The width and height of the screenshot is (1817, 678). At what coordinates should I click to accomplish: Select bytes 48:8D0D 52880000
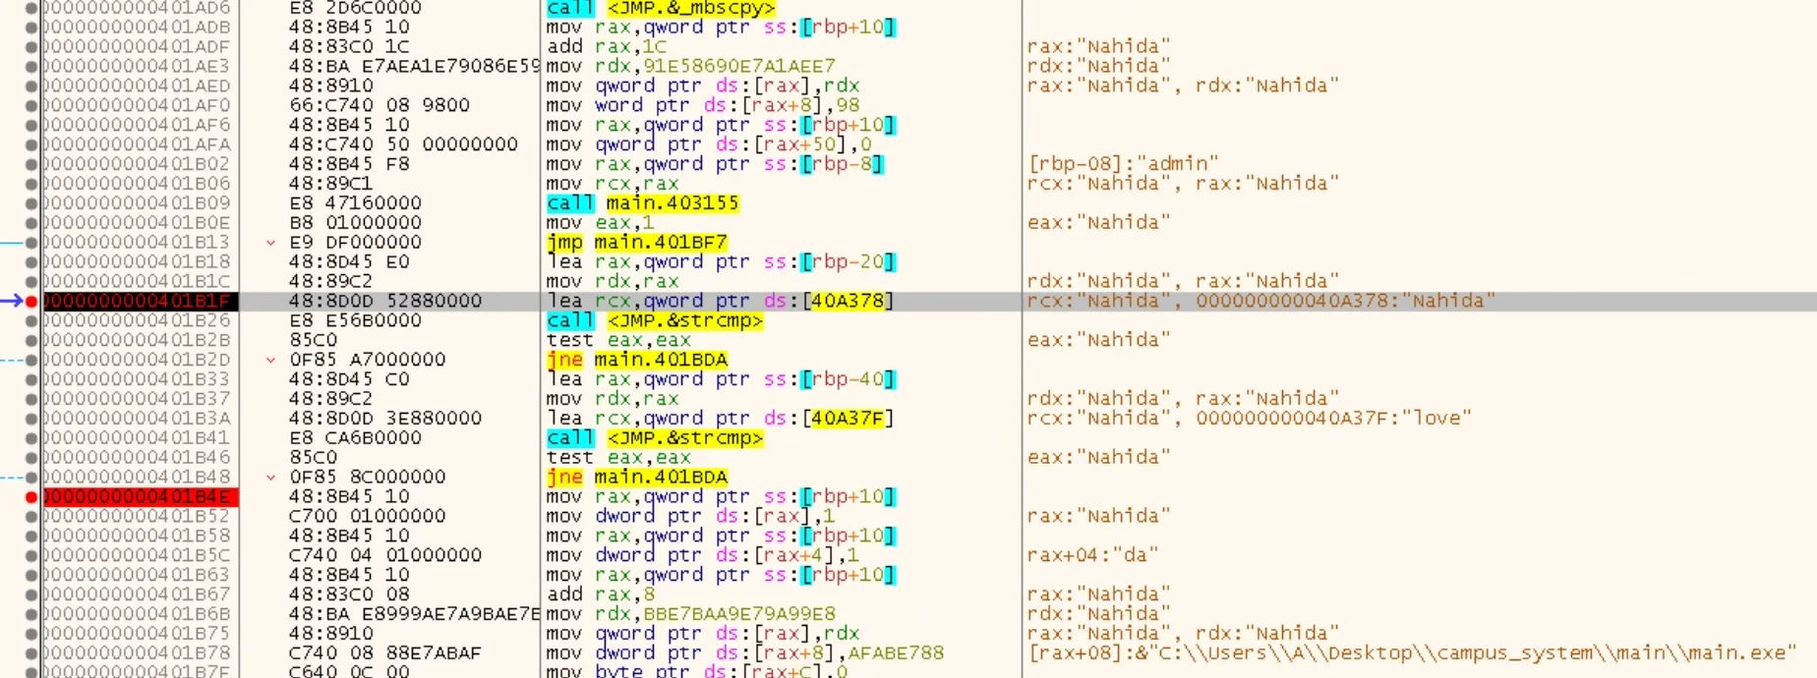pos(385,301)
